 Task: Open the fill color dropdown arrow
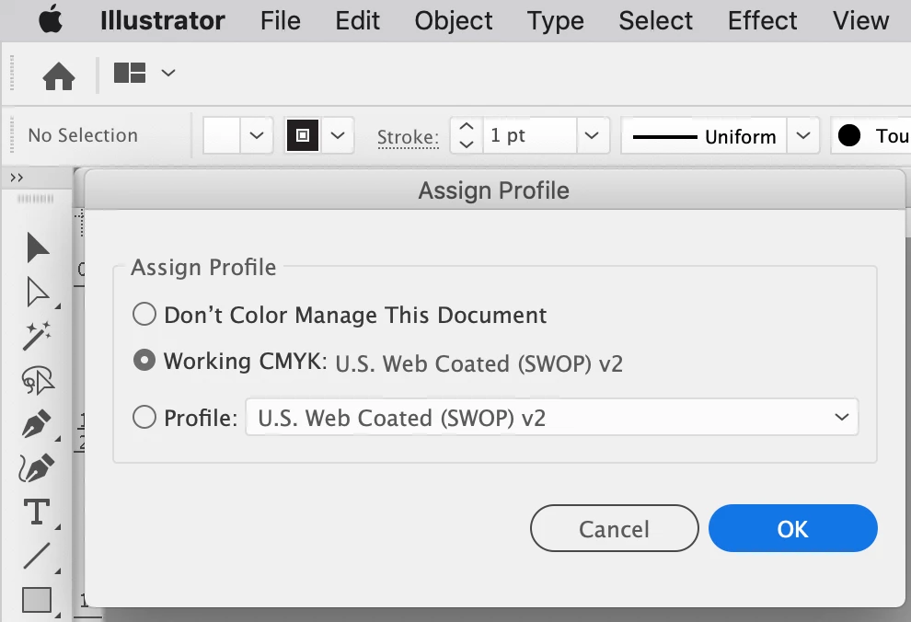point(257,135)
